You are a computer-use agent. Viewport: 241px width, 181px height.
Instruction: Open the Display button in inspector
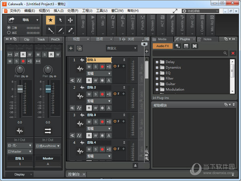click(x=20, y=175)
